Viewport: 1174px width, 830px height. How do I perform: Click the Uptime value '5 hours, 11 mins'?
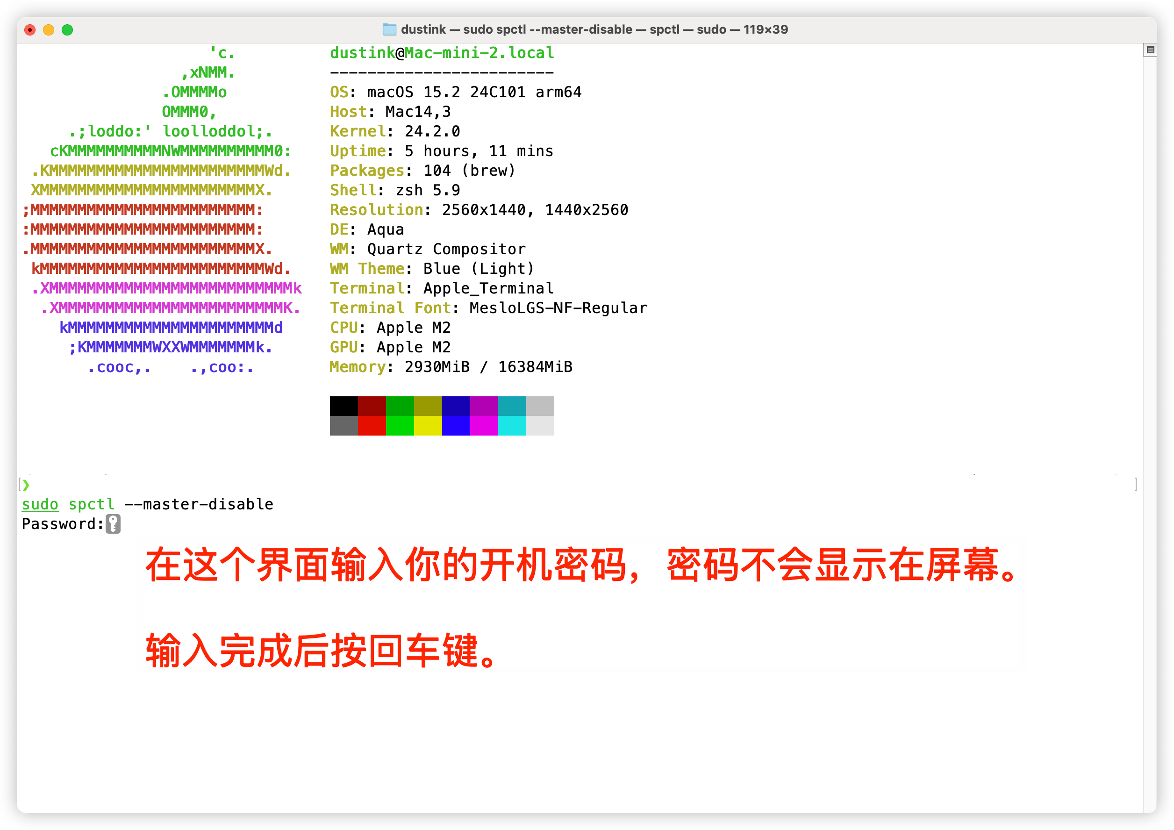pos(479,151)
